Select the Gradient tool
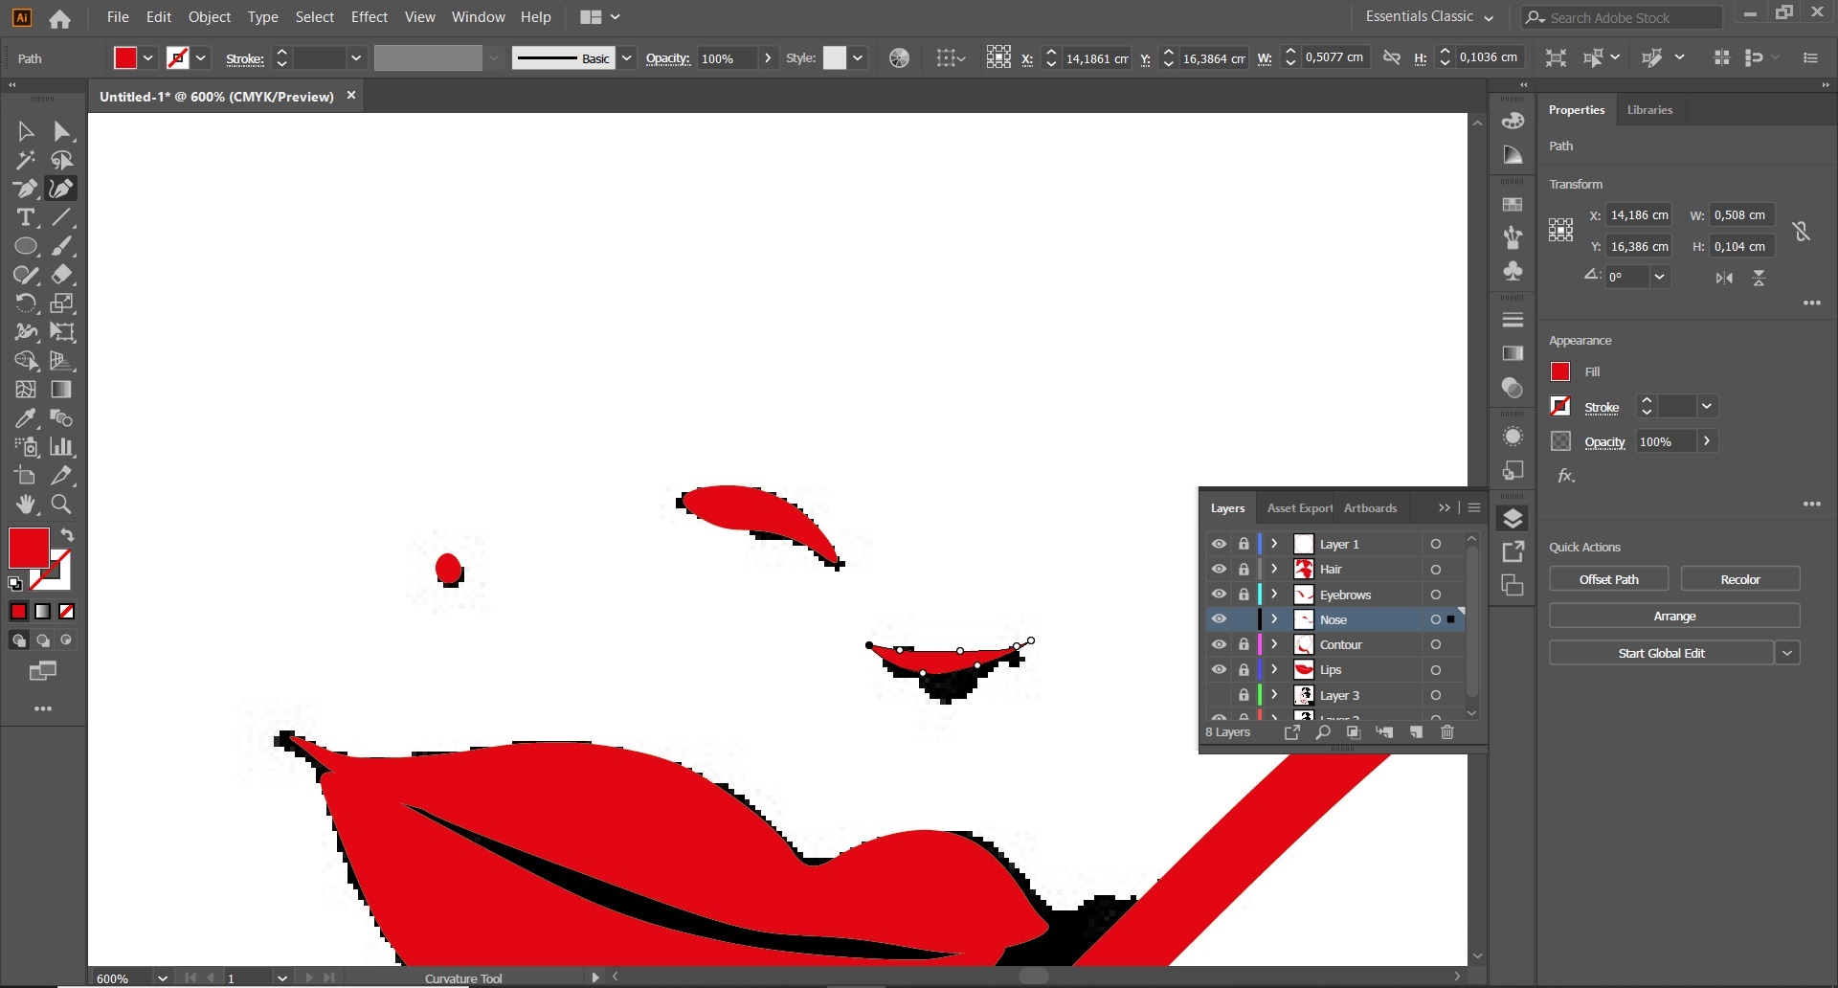Image resolution: width=1838 pixels, height=988 pixels. coord(62,390)
